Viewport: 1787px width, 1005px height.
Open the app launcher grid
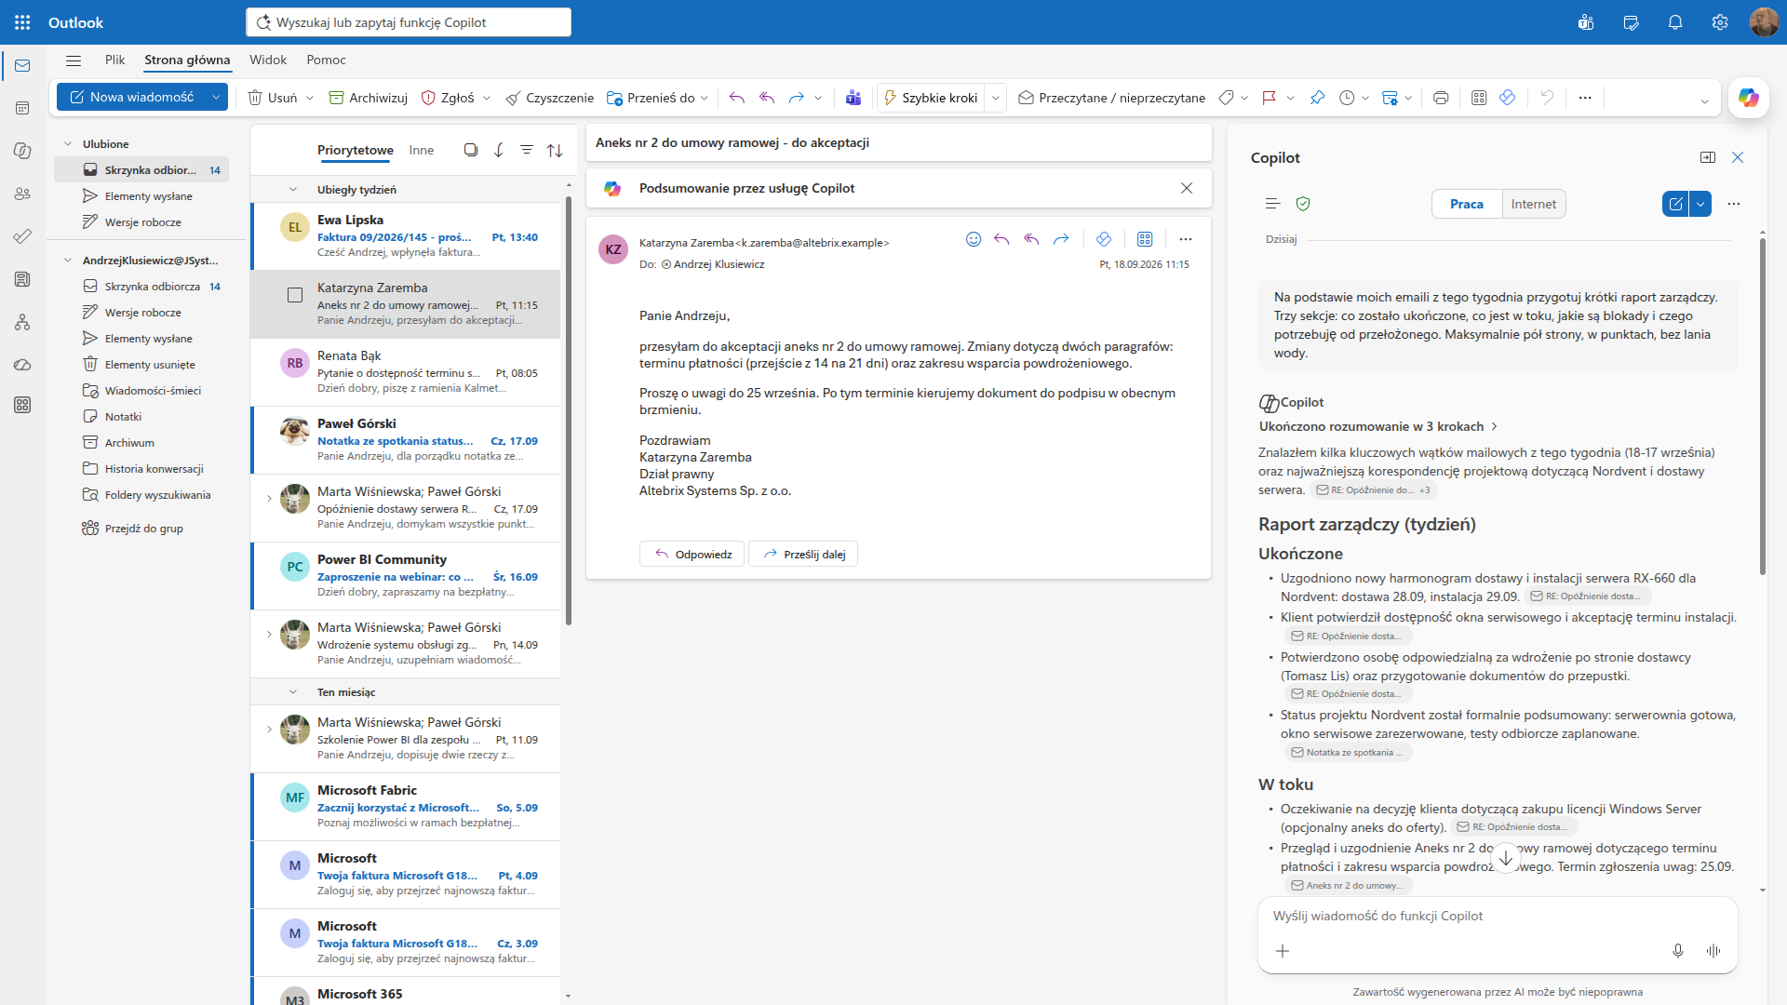(22, 22)
